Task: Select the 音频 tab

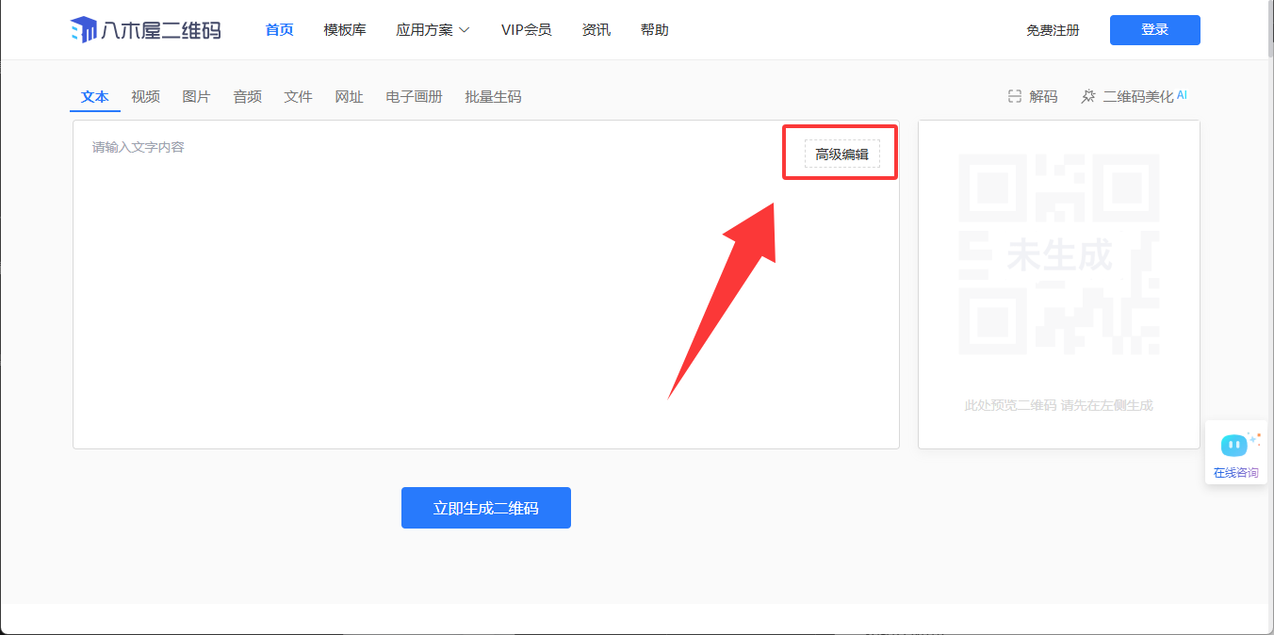Action: tap(248, 96)
